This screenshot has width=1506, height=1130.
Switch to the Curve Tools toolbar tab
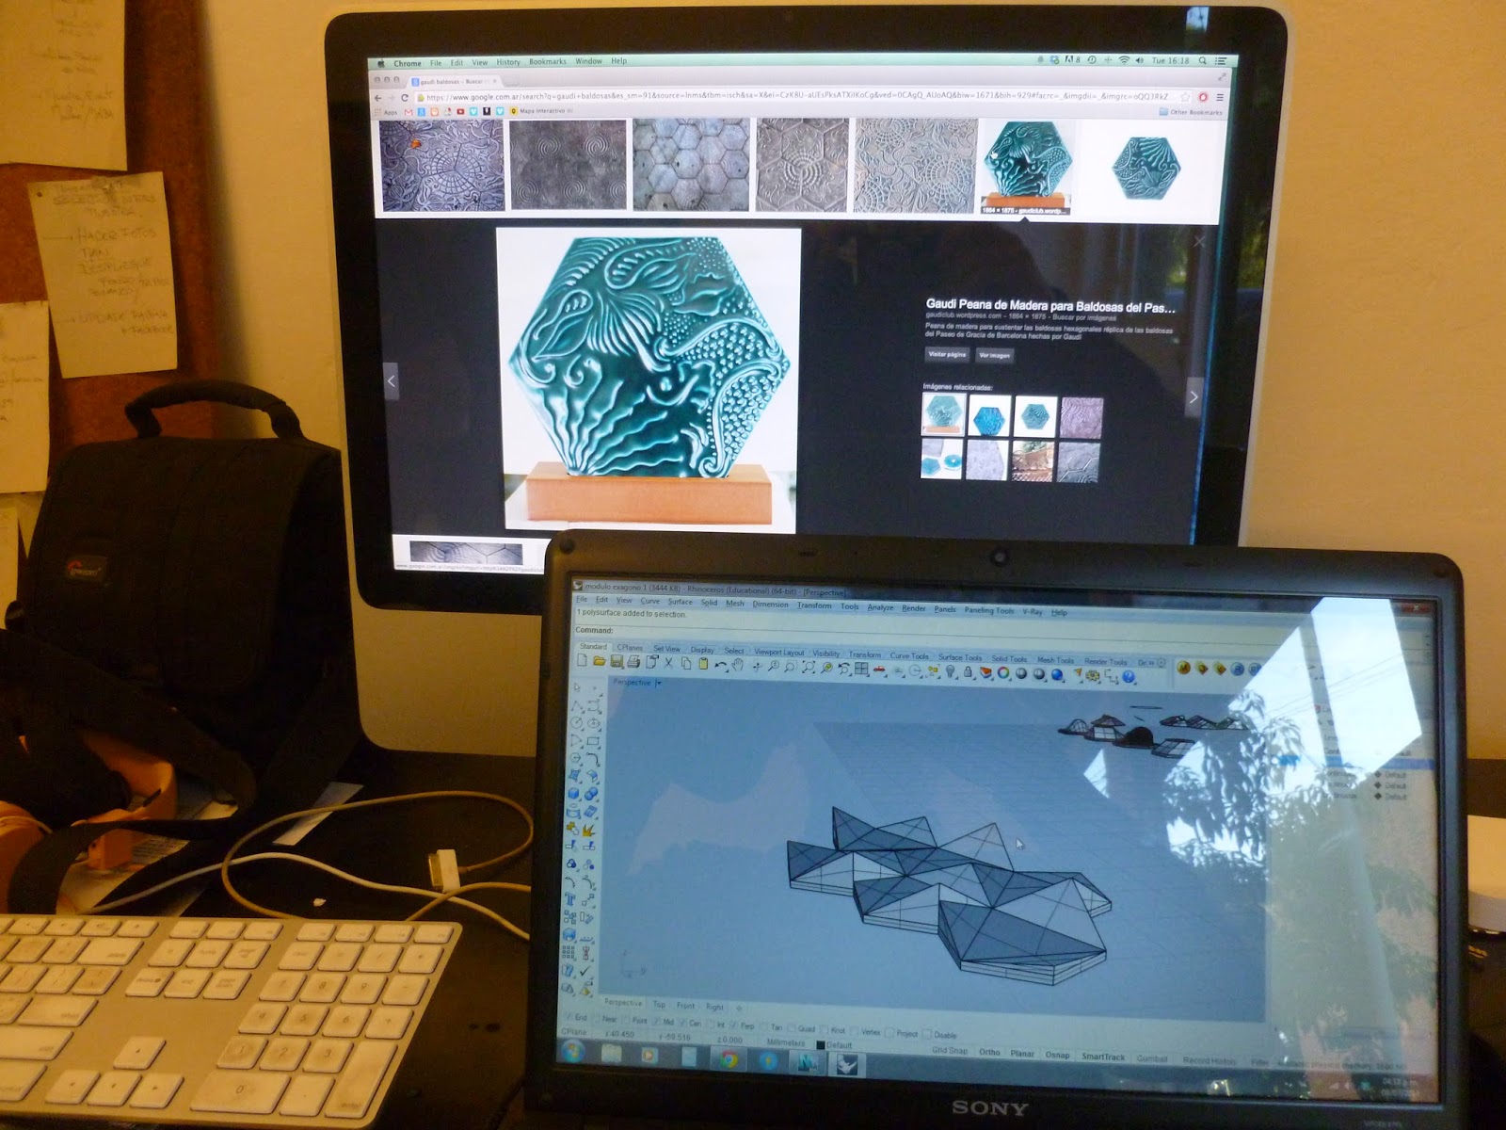pos(909,655)
